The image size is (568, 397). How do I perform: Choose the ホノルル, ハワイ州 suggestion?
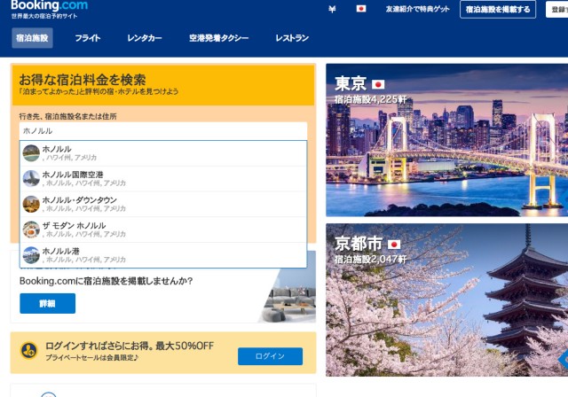(163, 153)
